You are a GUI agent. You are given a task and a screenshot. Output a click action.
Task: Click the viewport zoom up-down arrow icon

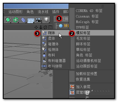point(41,27)
